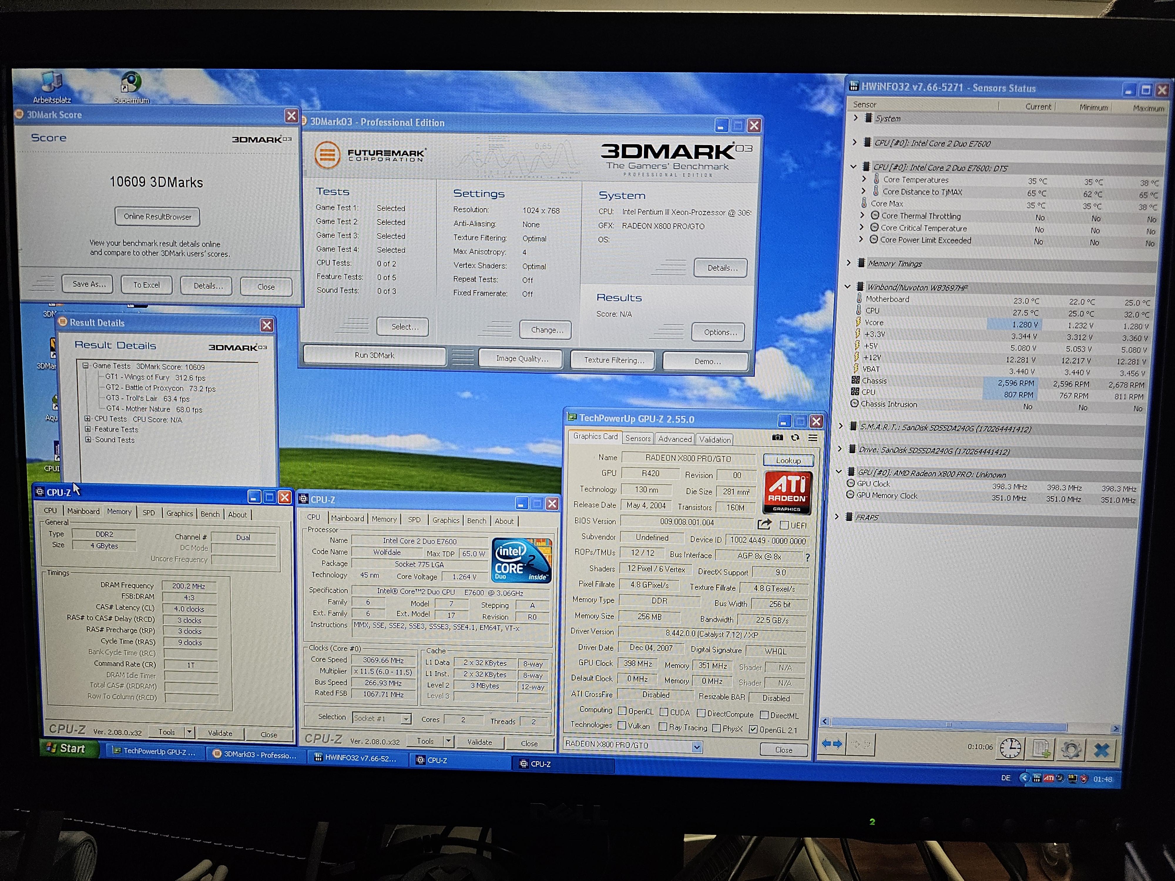Screen dimensions: 1175x881
Task: Open GPU-Z hamburger menu icon
Action: click(813, 438)
